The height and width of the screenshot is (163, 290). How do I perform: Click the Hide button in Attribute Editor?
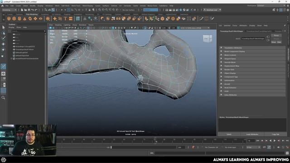click(279, 42)
